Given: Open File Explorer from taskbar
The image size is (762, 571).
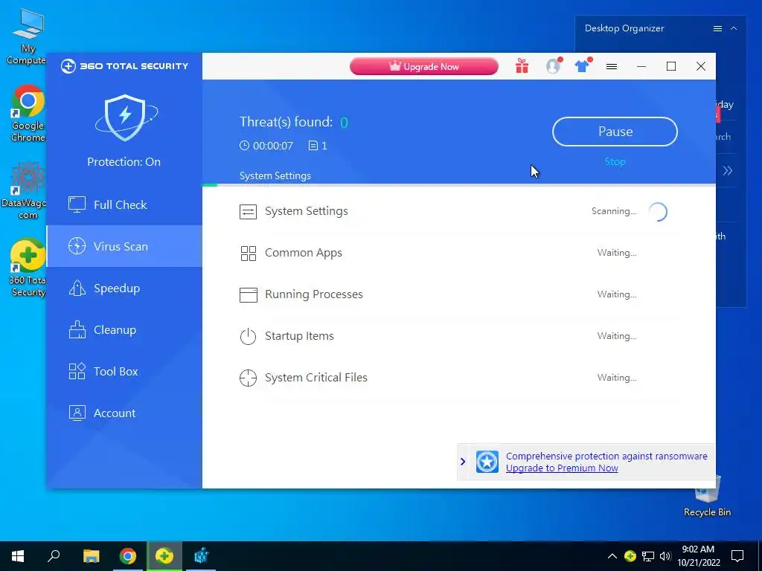Looking at the screenshot, I should pyautogui.click(x=91, y=556).
